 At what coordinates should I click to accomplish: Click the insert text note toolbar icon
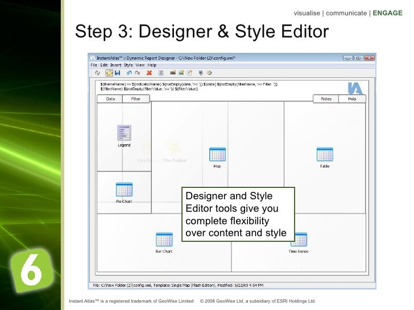[x=189, y=73]
